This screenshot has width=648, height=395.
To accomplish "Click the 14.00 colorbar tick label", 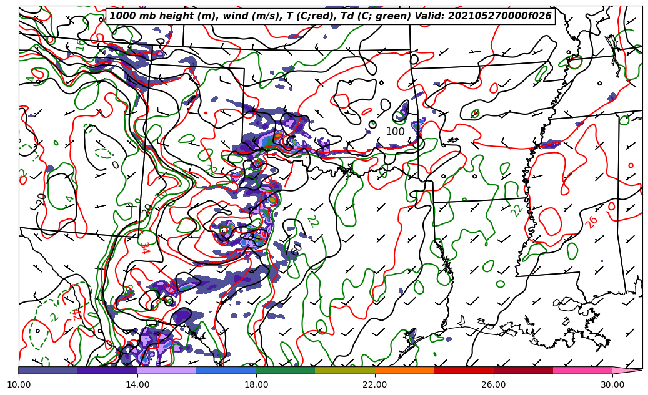I will [x=137, y=384].
